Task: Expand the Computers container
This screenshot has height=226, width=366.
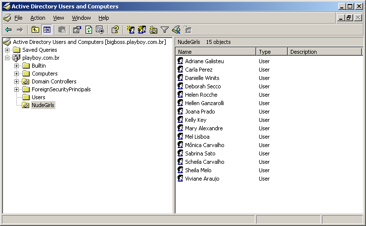Action: 16,74
